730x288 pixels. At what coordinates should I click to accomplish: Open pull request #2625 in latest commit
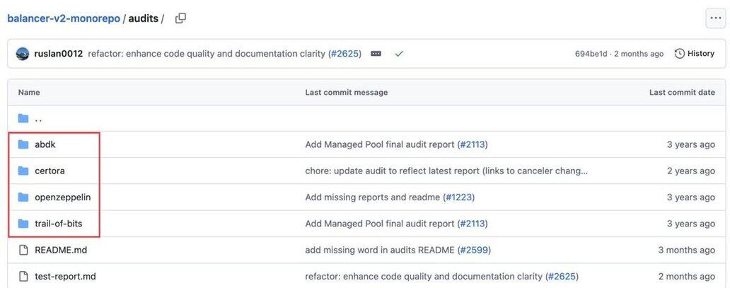click(x=344, y=54)
